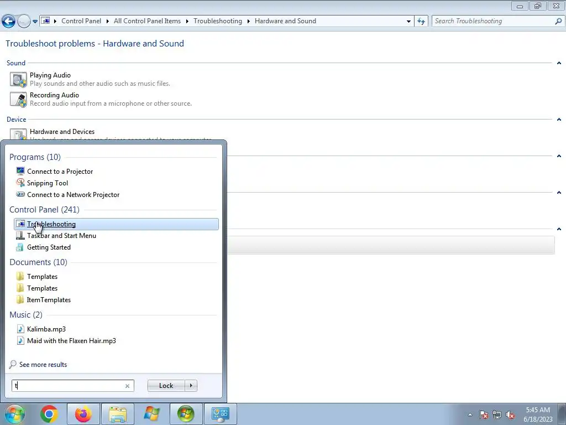Click the Getting Started icon
The width and height of the screenshot is (566, 425).
20,247
